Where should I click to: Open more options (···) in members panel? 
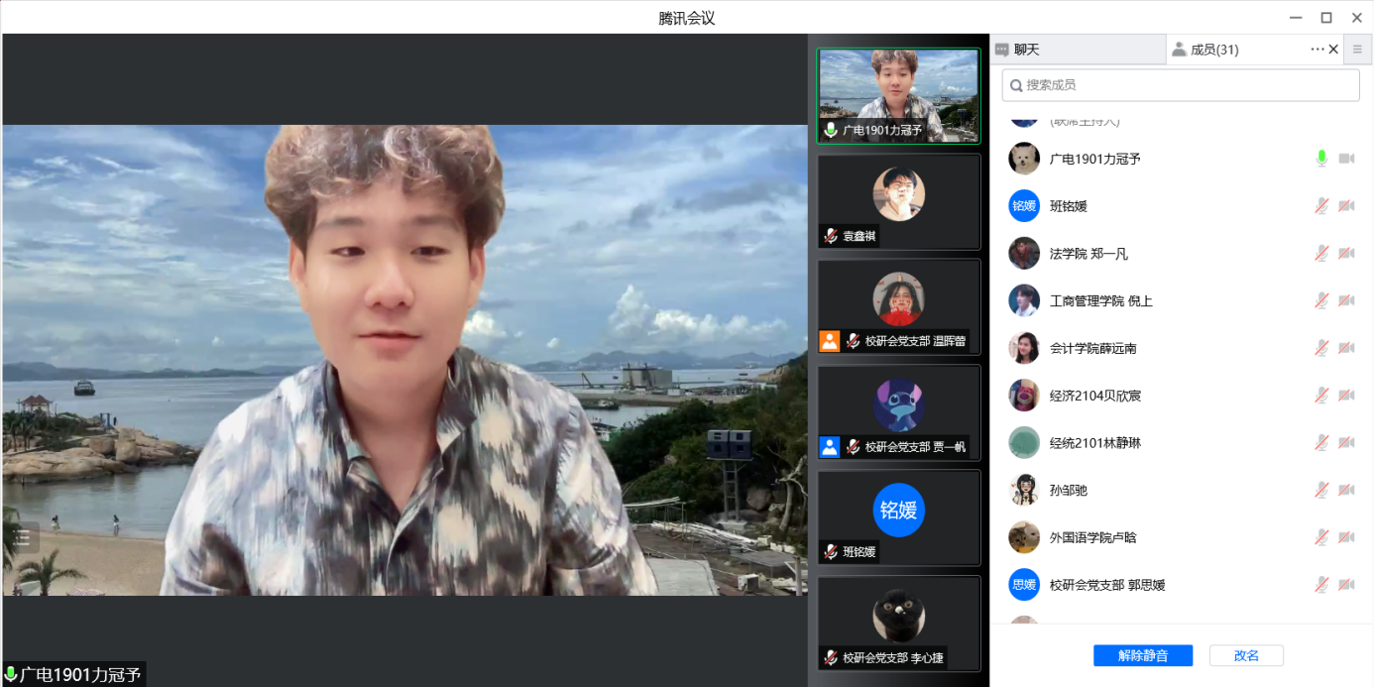point(1317,50)
